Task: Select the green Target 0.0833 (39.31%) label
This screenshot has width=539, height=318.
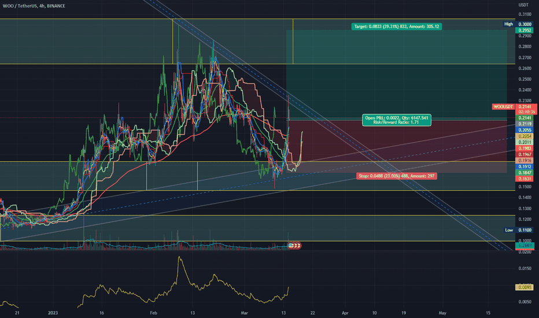Action: [396, 27]
